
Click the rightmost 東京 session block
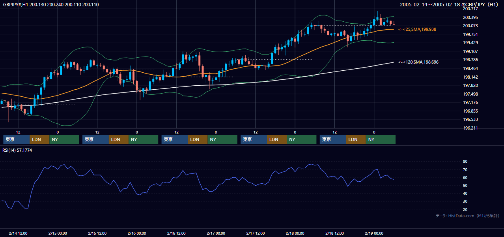(333, 139)
